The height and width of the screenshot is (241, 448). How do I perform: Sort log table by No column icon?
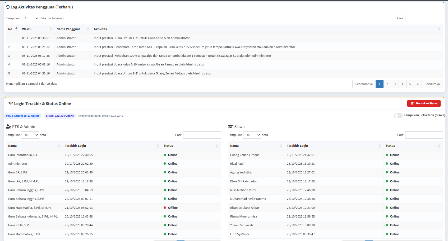point(16,29)
